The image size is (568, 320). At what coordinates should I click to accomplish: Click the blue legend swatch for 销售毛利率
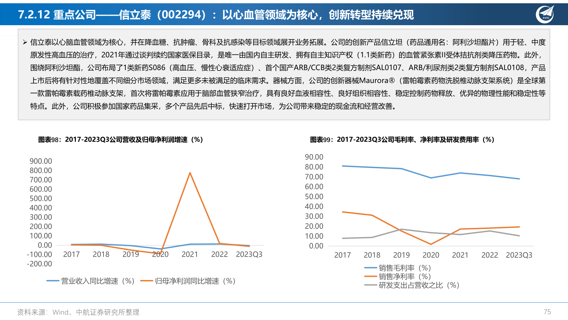[x=370, y=268]
